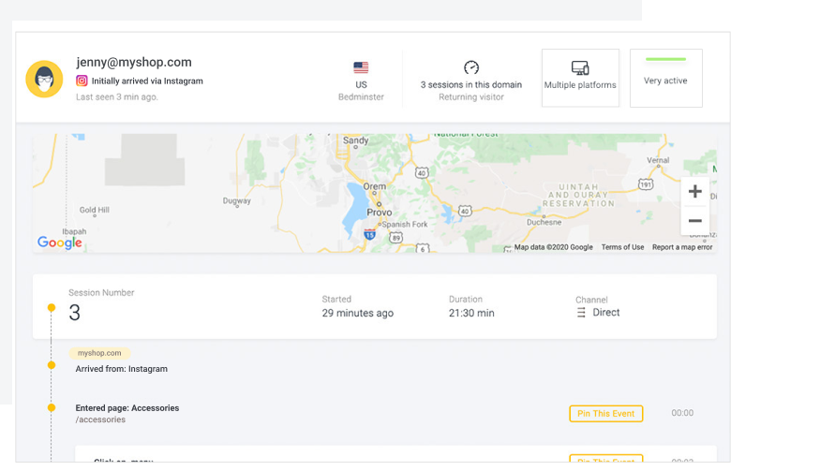This screenshot has height=471, width=820.
Task: Select the Very active status card
Action: pyautogui.click(x=665, y=78)
